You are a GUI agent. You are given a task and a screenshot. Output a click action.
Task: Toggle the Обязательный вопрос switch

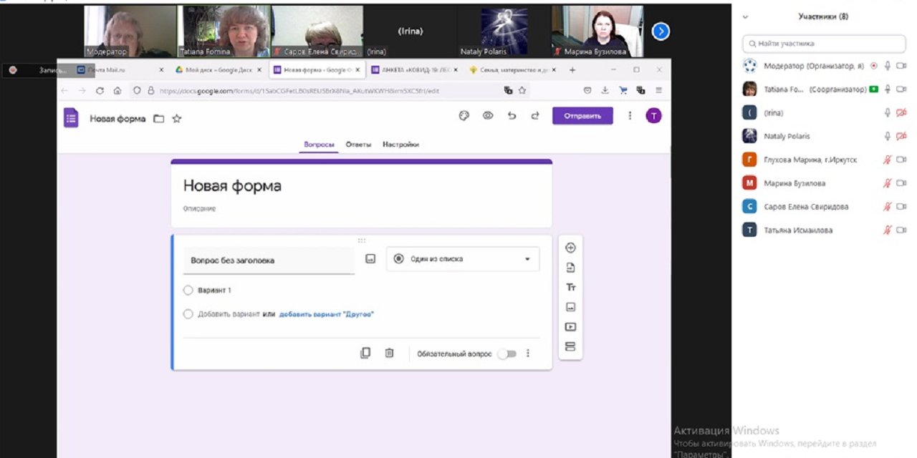point(506,354)
